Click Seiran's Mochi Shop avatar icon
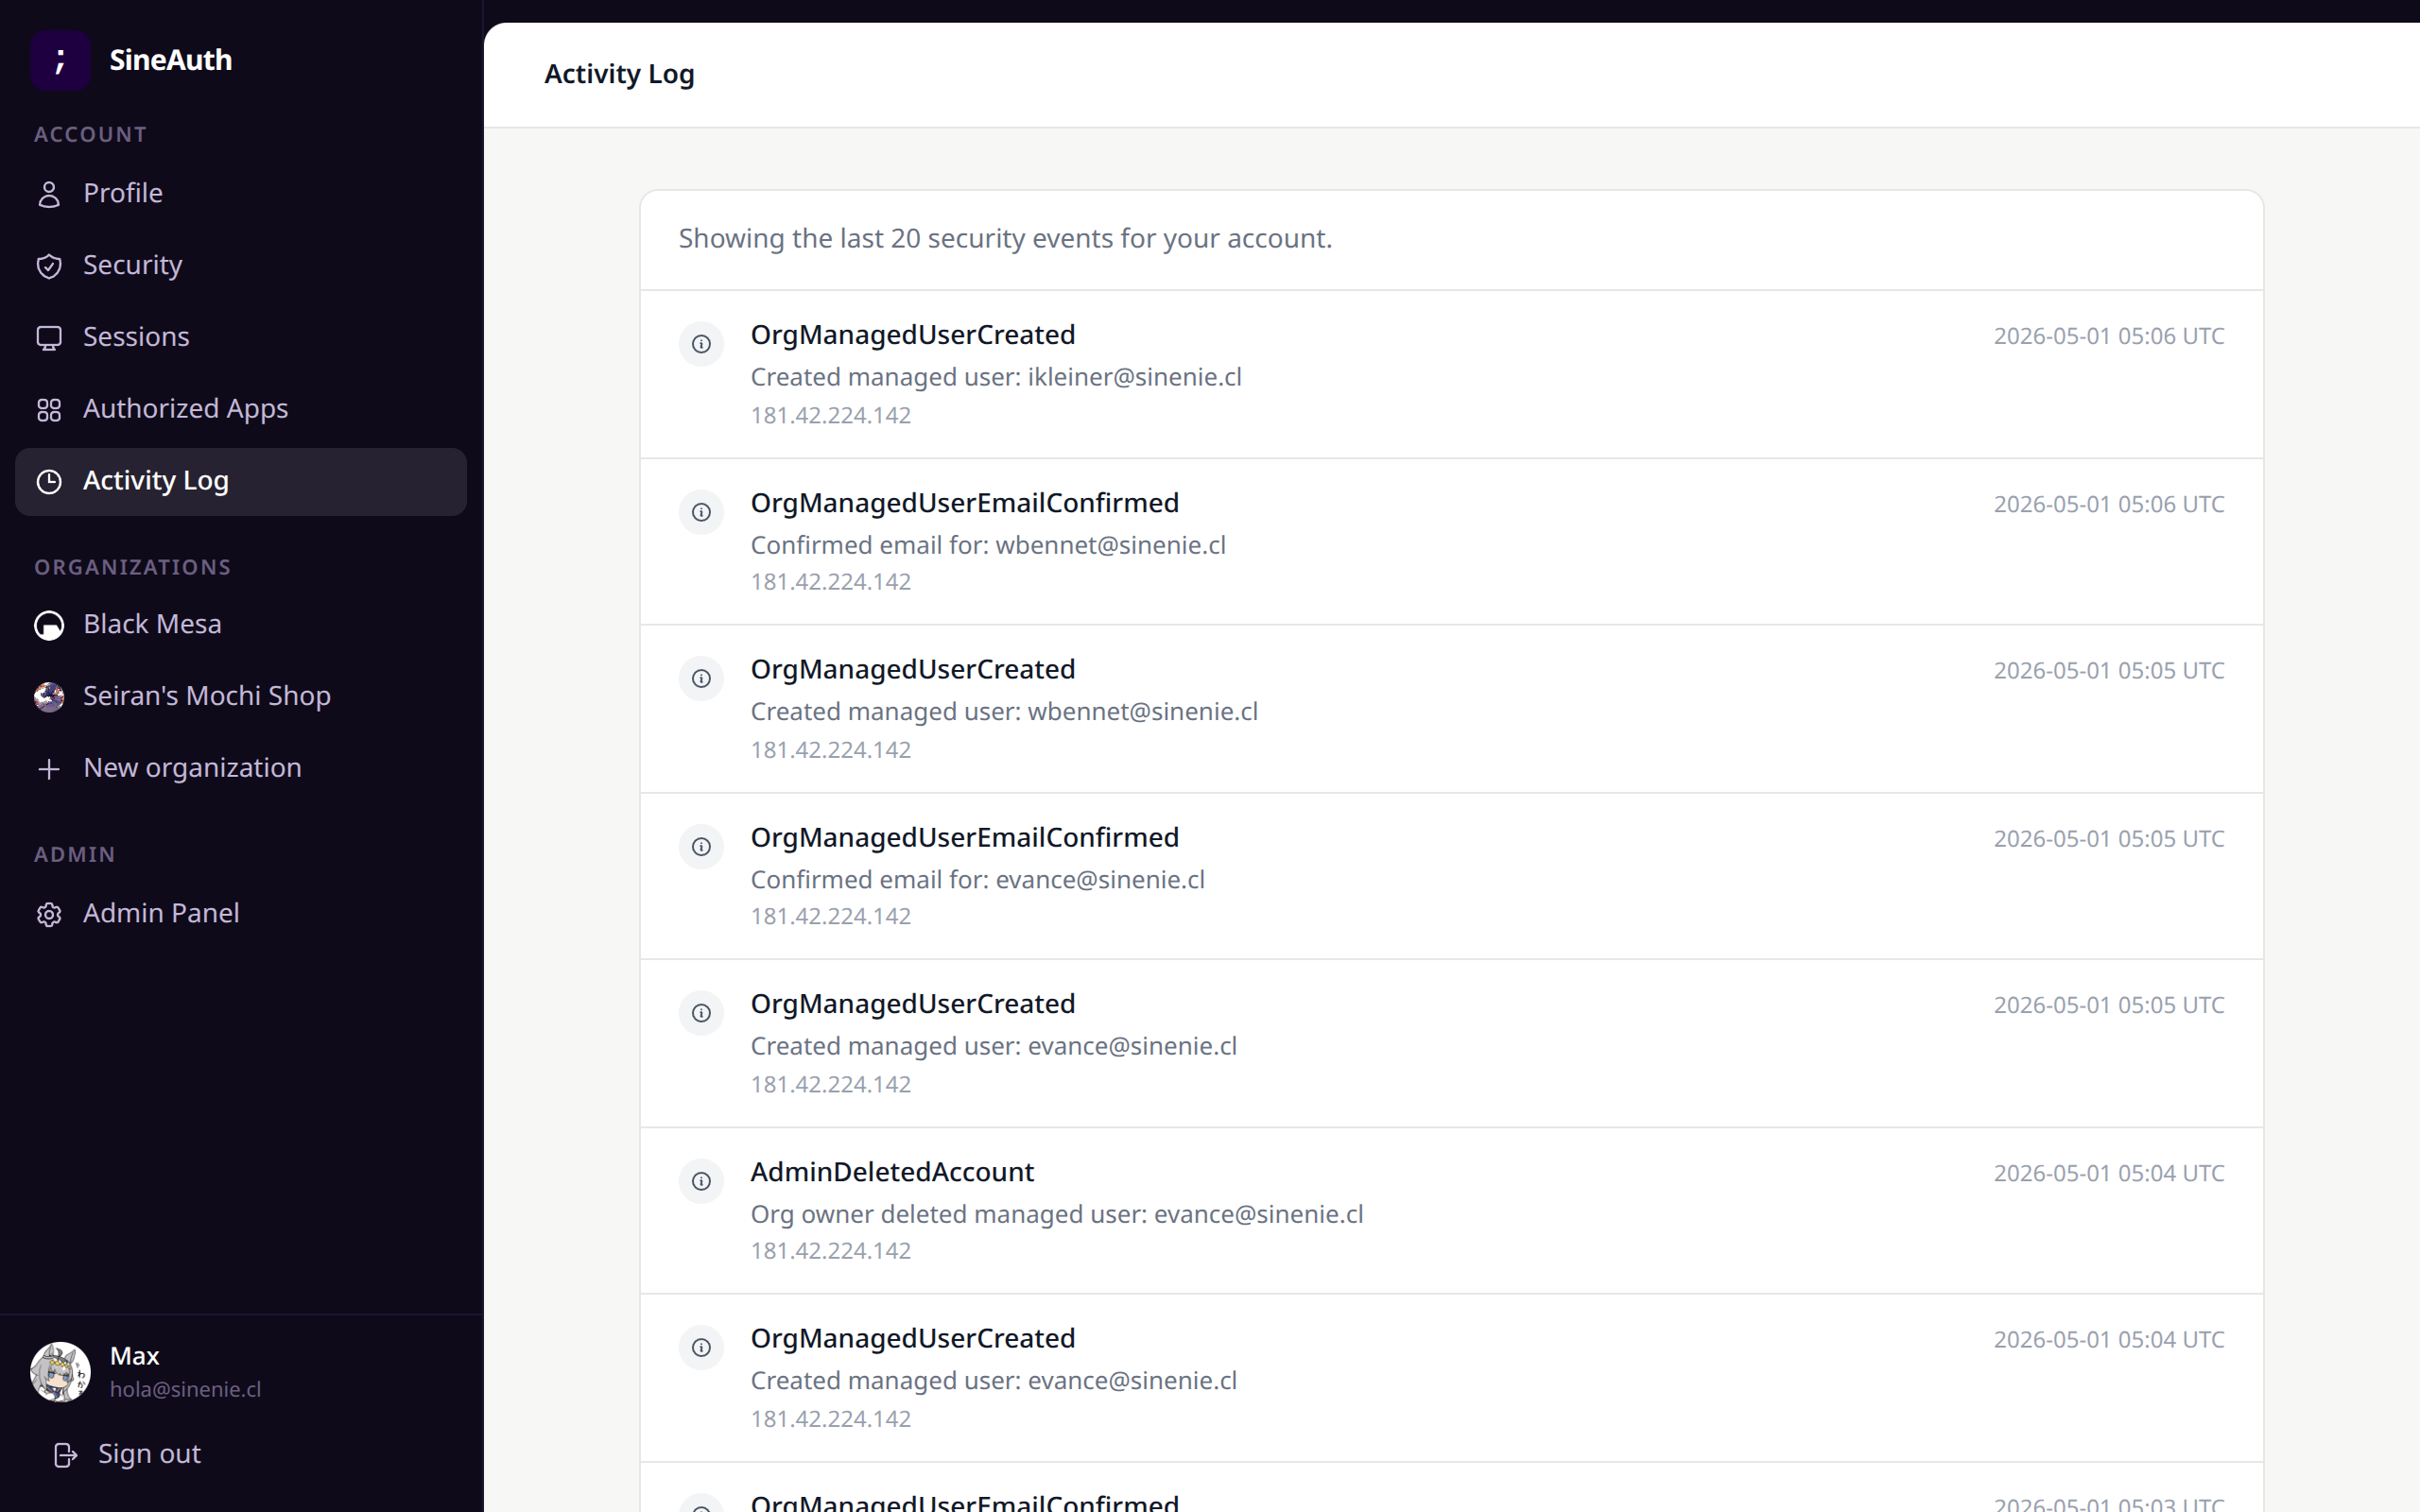The height and width of the screenshot is (1512, 2420). pos(49,697)
